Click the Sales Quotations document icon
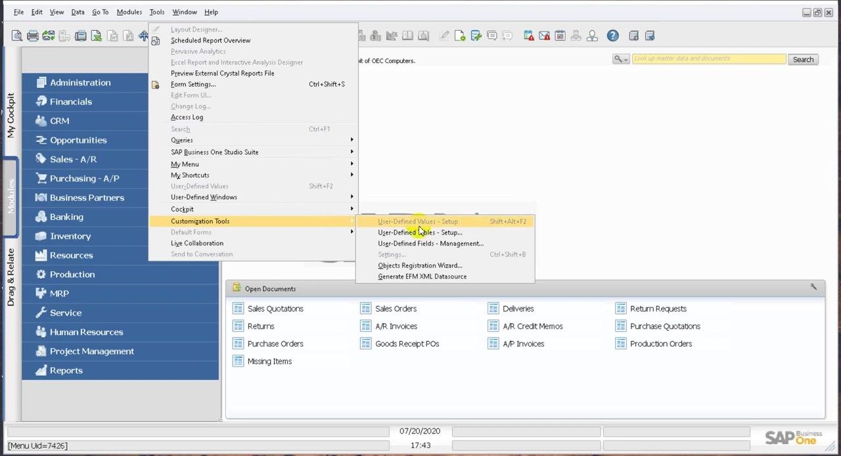This screenshot has height=456, width=841. [x=238, y=308]
